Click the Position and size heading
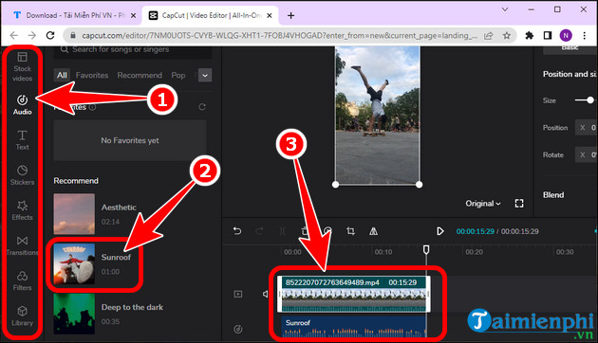The height and width of the screenshot is (343, 598). pos(570,74)
